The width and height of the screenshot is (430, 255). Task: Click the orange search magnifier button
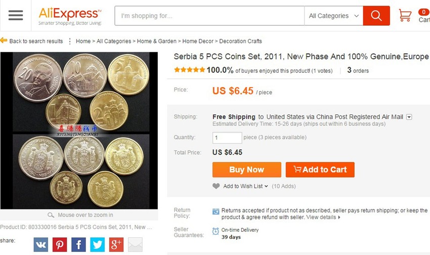[376, 16]
